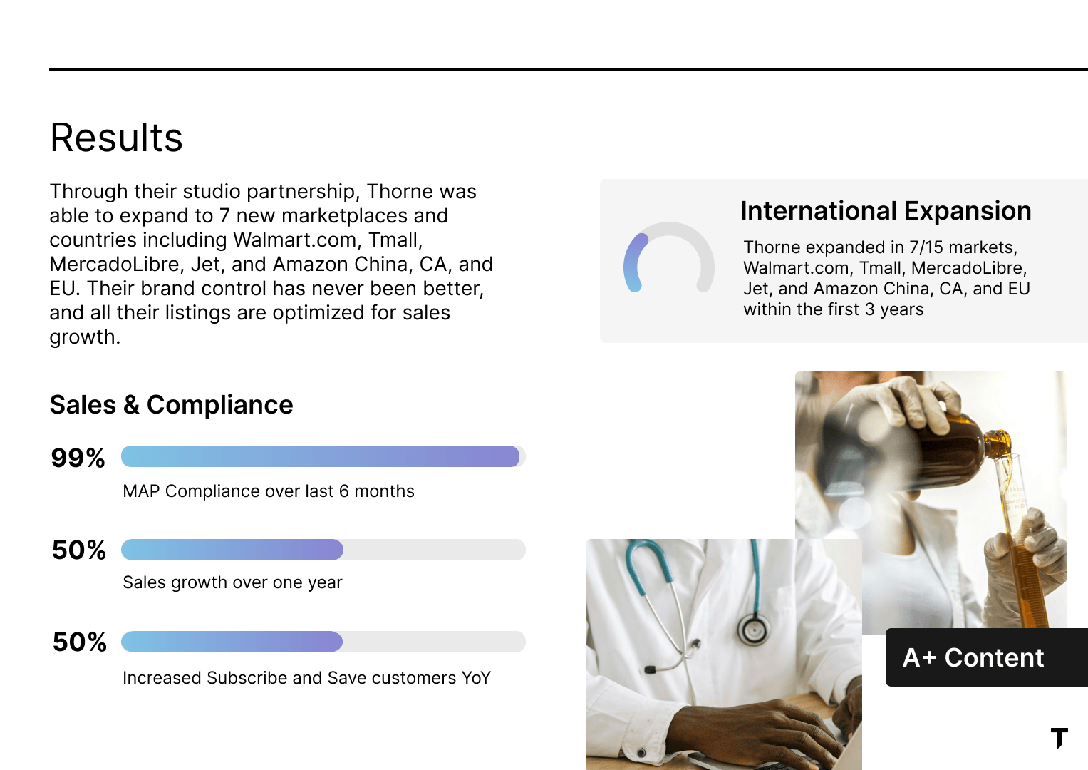This screenshot has width=1088, height=770.
Task: Click the Results paragraph about studio partnership
Action: (x=271, y=264)
